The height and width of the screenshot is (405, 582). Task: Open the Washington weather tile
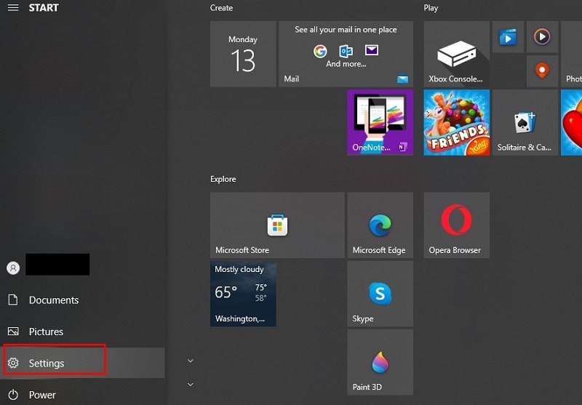243,294
